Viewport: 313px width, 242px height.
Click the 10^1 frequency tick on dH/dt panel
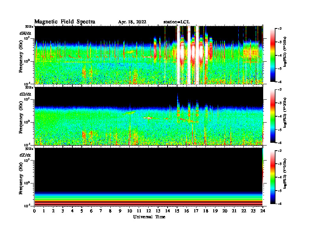pos(27,38)
